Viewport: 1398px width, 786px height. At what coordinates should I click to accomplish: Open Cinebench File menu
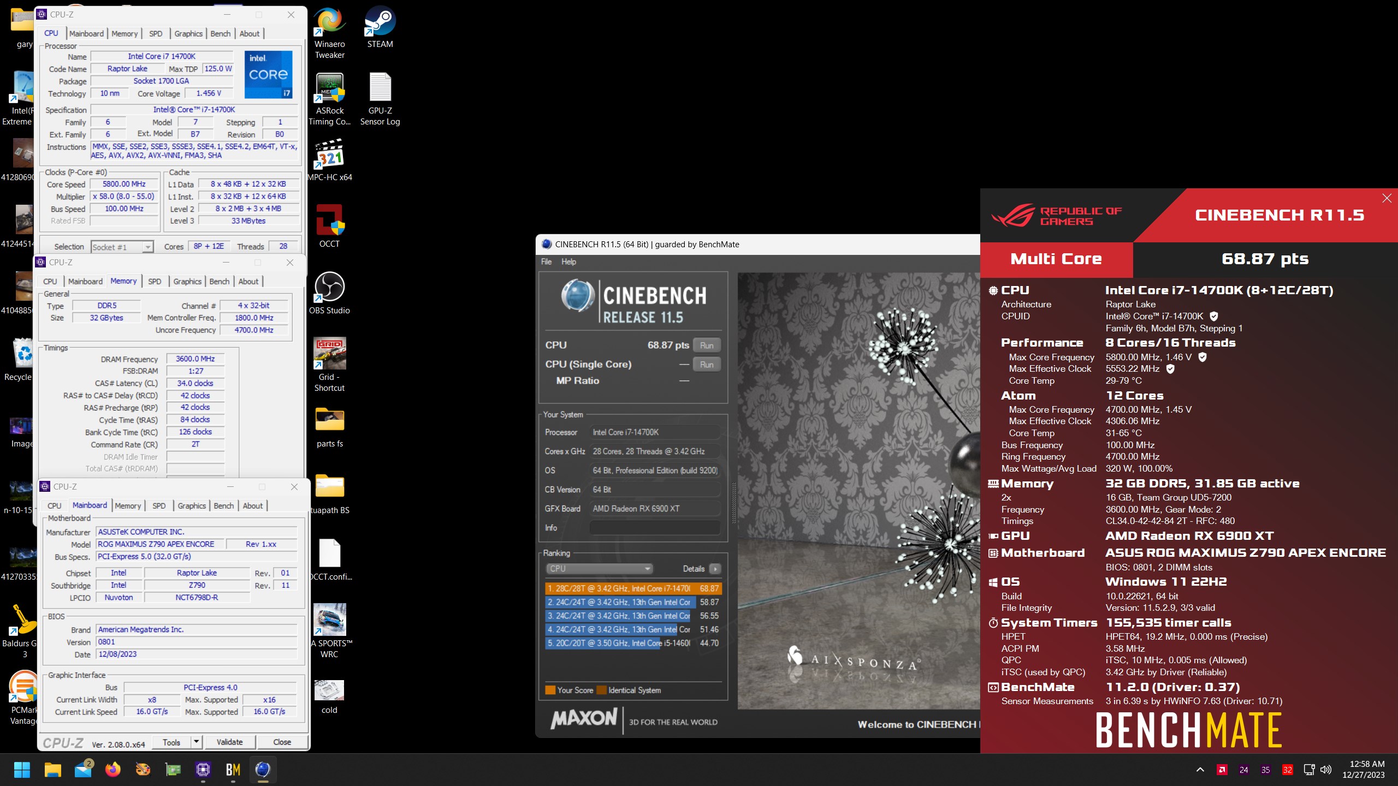point(546,261)
